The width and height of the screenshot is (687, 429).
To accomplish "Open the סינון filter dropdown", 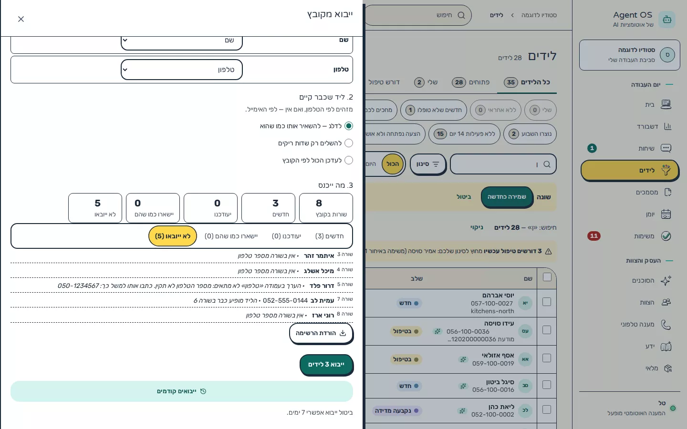I will 428,164.
